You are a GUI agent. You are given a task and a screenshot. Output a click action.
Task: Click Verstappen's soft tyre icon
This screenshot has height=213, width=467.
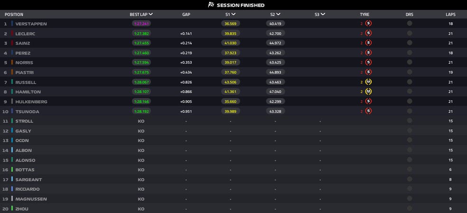[368, 23]
